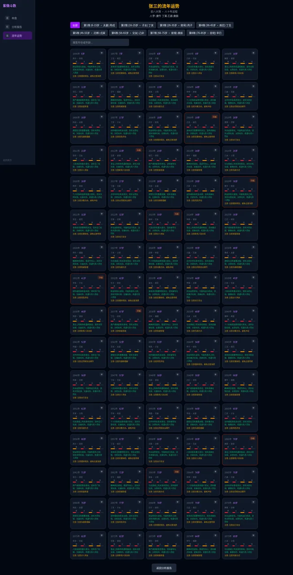Click the 小凶 badge on 2020年 card

(x=253, y=180)
